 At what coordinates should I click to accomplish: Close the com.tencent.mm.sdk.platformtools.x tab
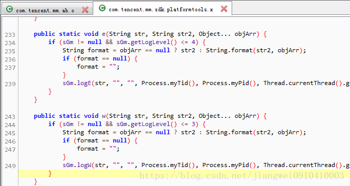(224, 9)
